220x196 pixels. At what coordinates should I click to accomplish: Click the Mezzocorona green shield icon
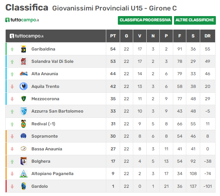[x=24, y=99]
